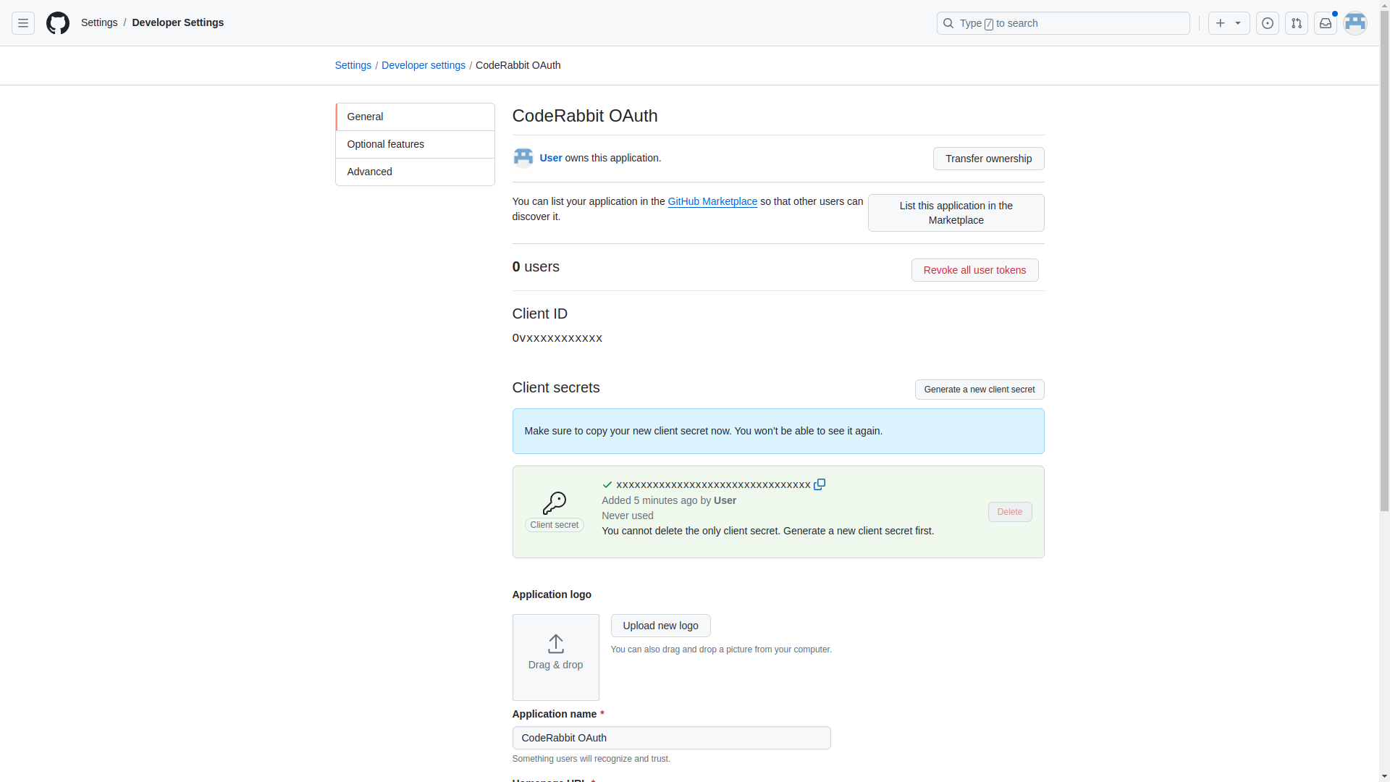Screen dimensions: 1390x782
Task: Click the pull requests icon
Action: pos(1297,23)
